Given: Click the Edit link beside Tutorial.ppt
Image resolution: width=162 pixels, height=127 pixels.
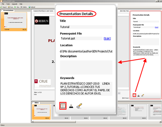Looking at the screenshot, I should point(107,39).
